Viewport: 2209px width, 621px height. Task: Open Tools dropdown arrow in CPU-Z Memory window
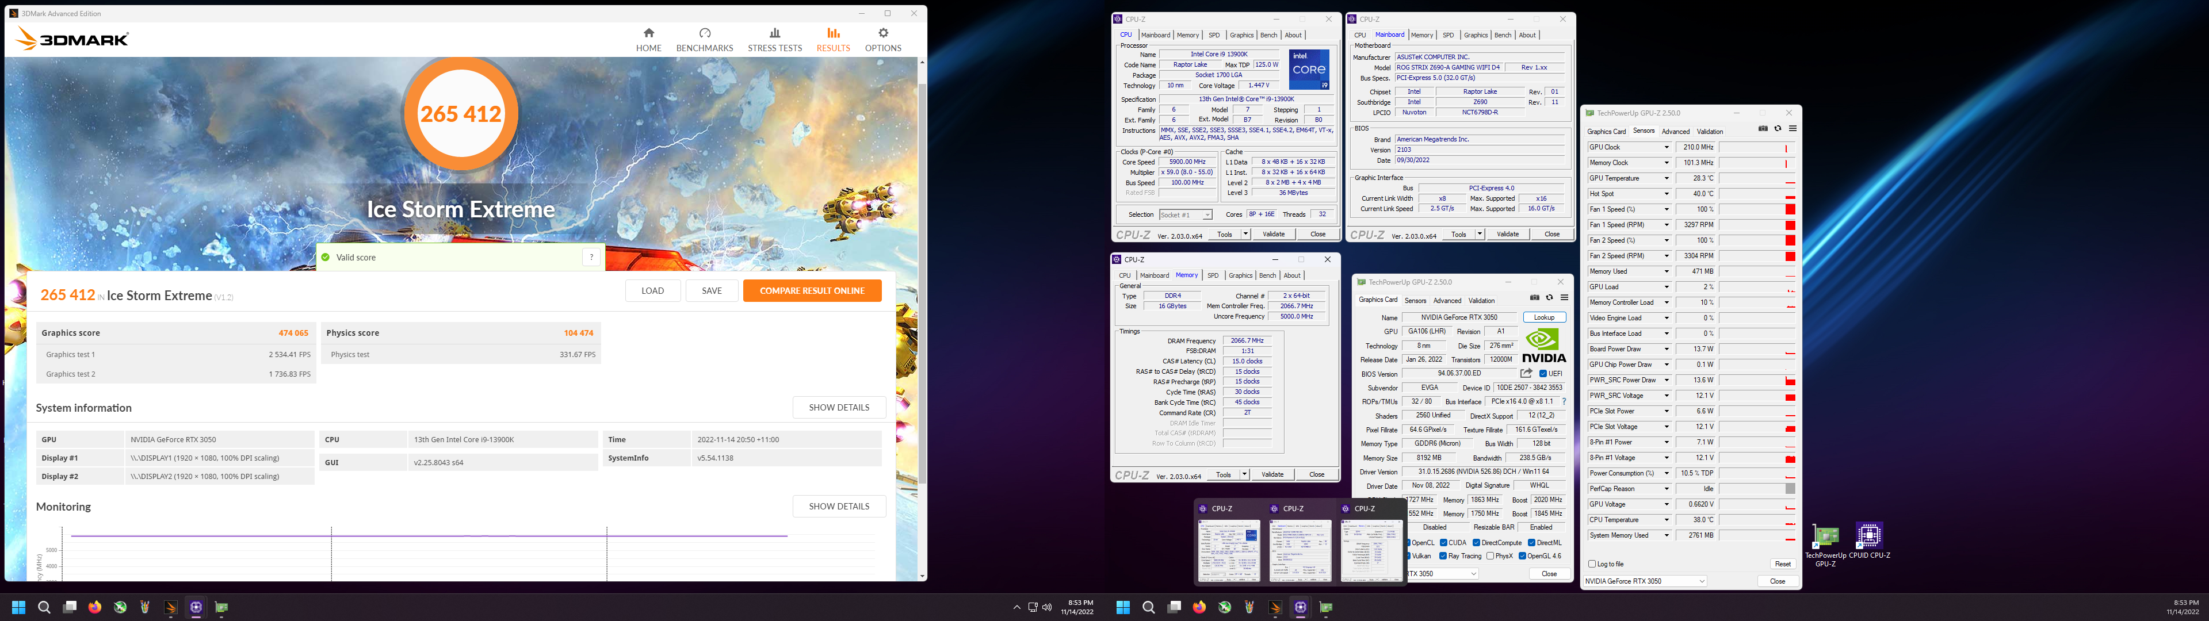1243,474
